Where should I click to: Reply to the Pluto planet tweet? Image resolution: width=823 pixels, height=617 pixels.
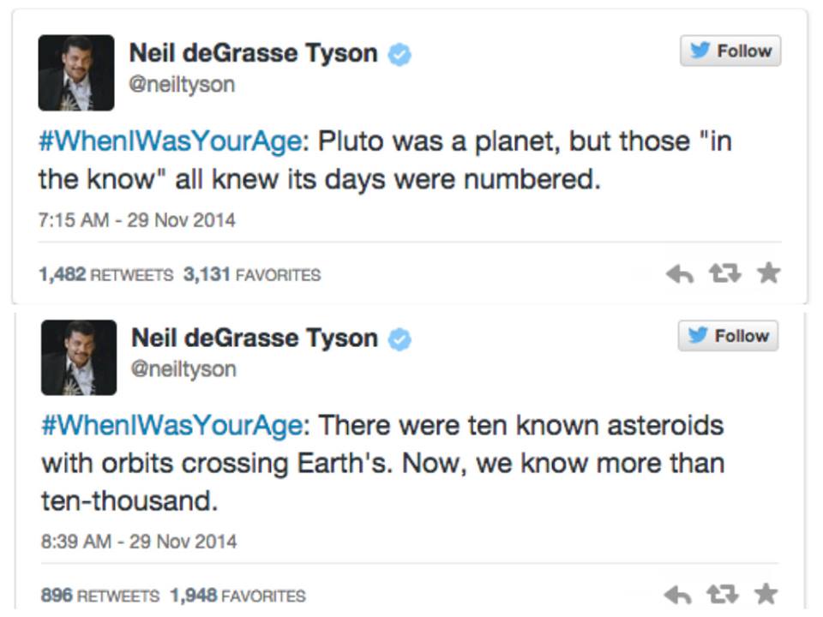click(680, 274)
